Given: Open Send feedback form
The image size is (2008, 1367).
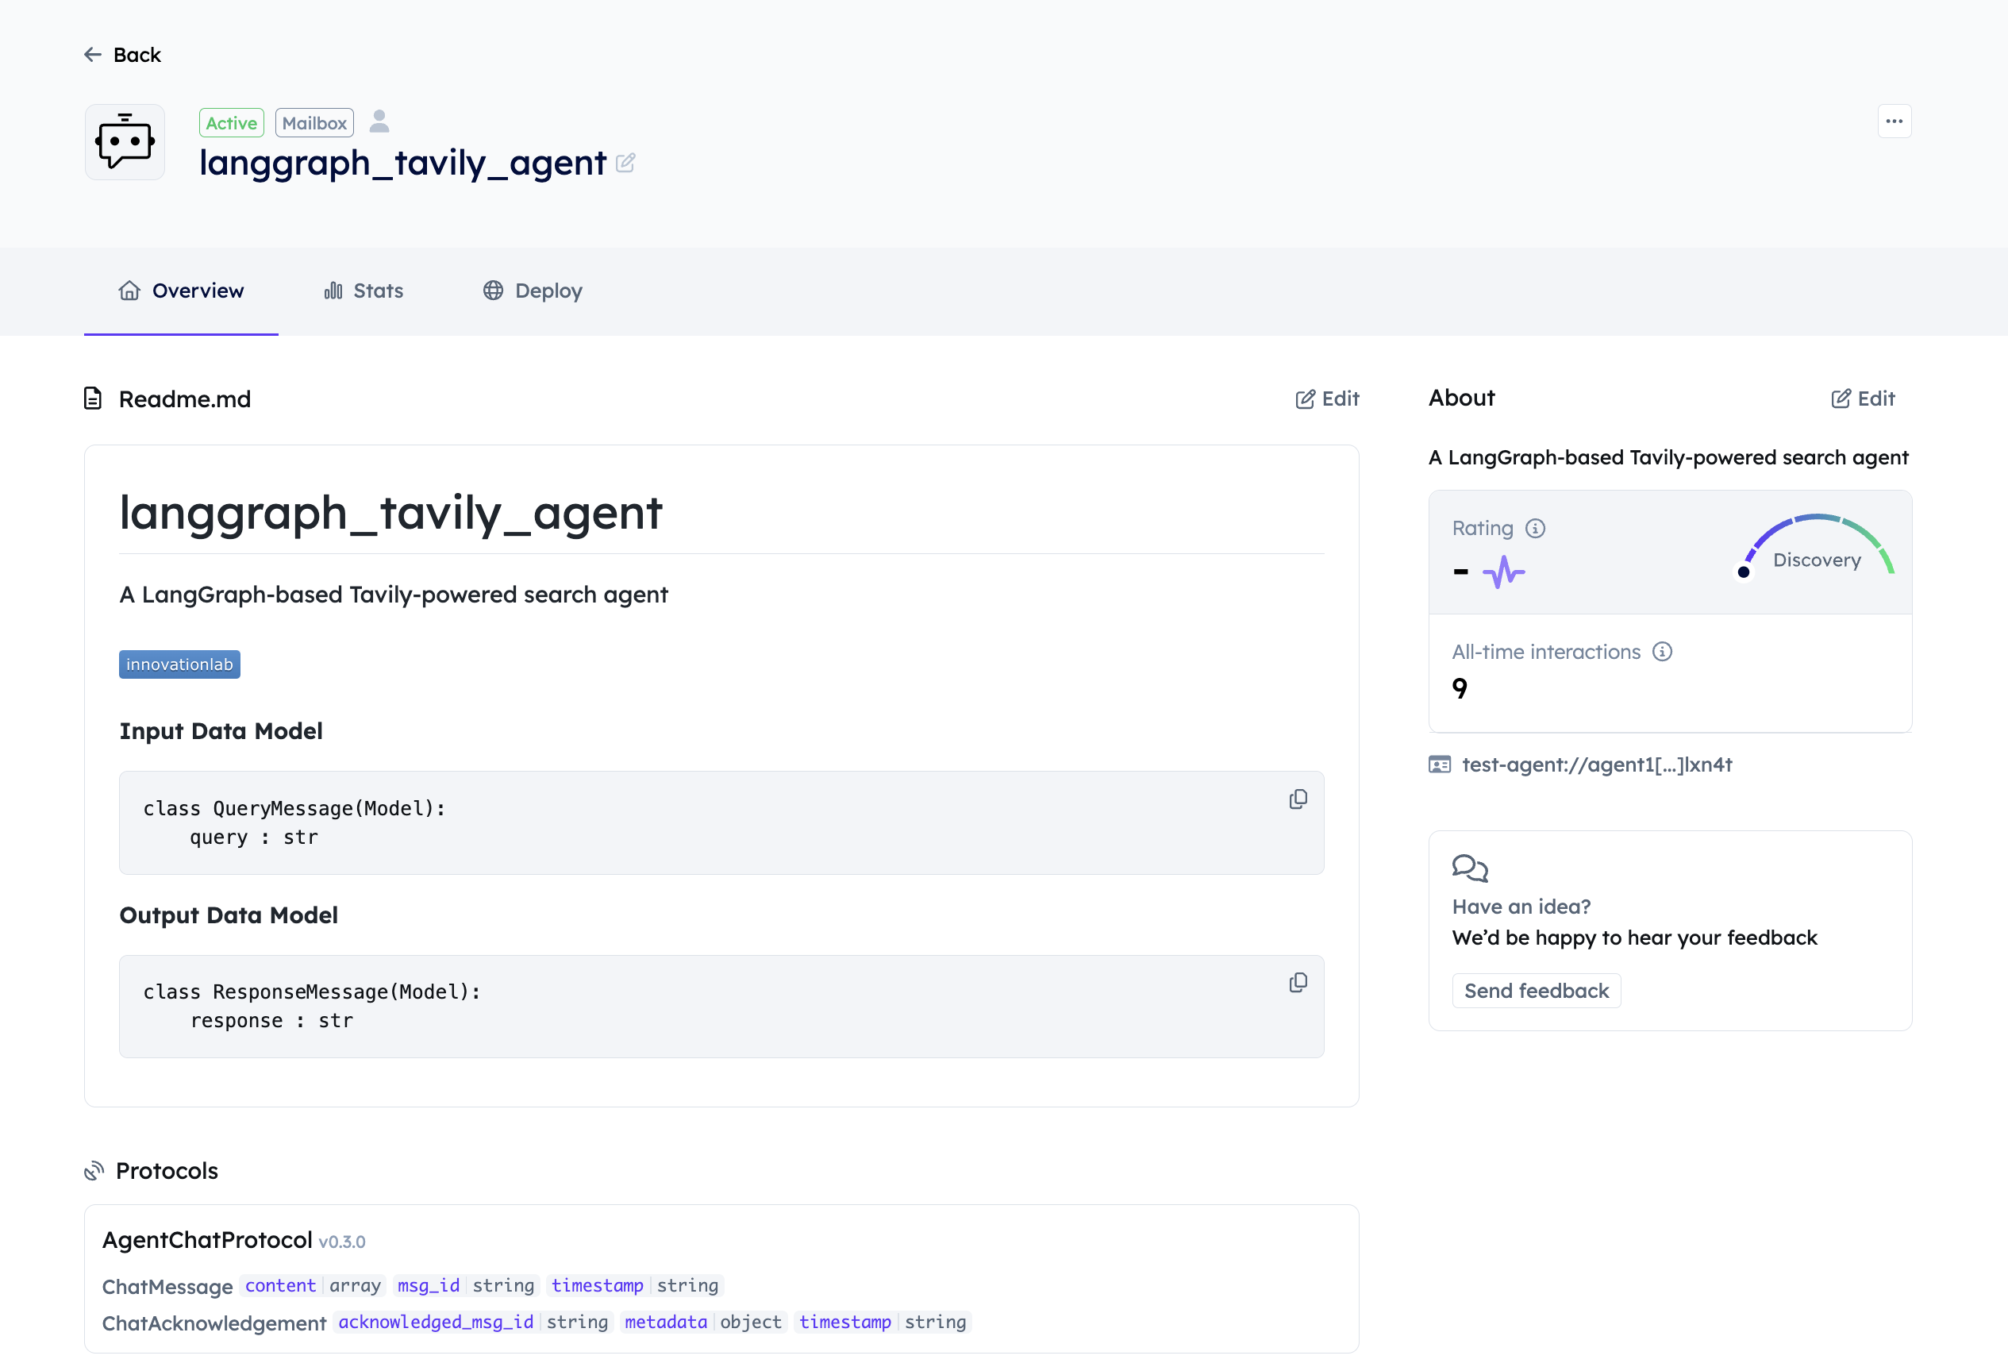Looking at the screenshot, I should (1537, 990).
